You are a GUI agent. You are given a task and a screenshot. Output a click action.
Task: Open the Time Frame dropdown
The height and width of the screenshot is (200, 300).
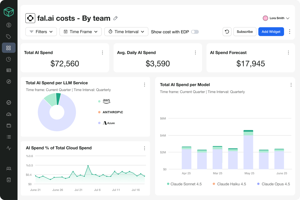coord(81,31)
